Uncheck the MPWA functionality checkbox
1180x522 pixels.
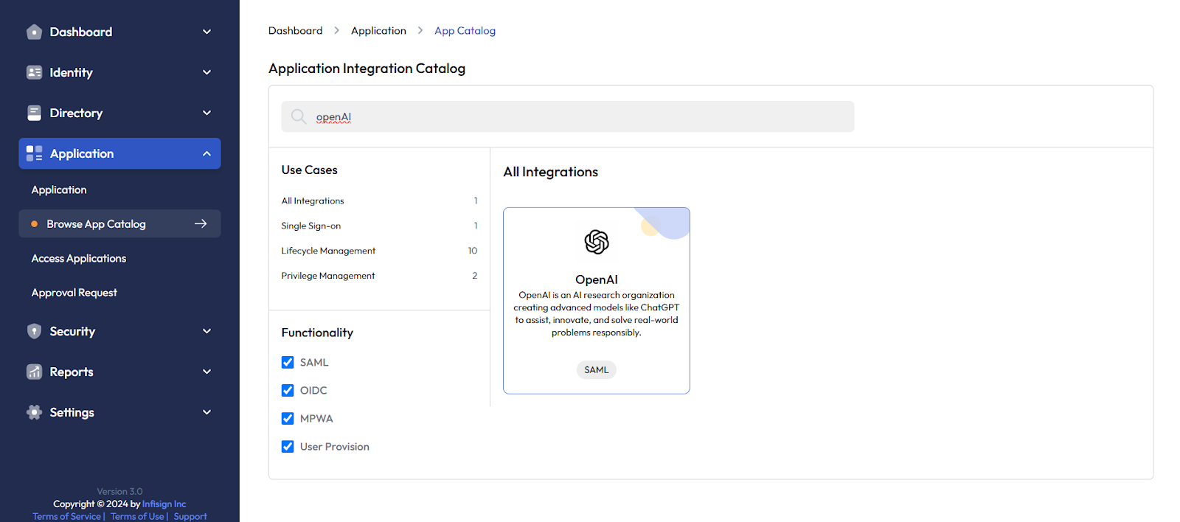288,418
